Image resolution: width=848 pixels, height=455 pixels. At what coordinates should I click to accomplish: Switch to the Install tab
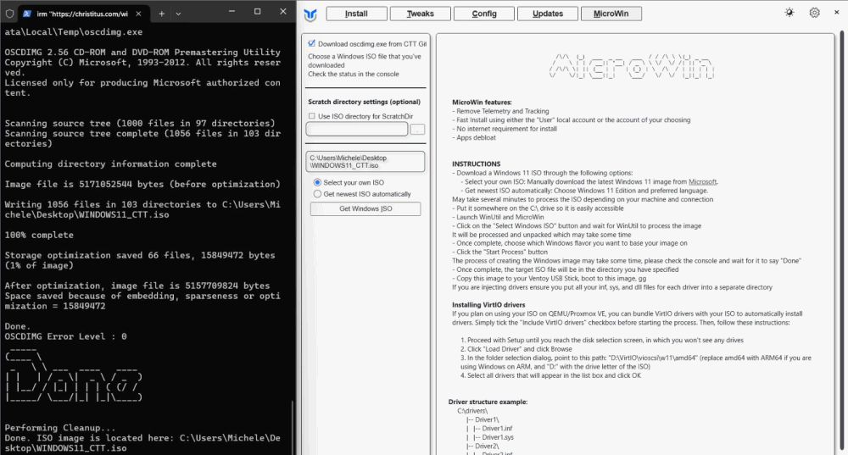pyautogui.click(x=356, y=14)
